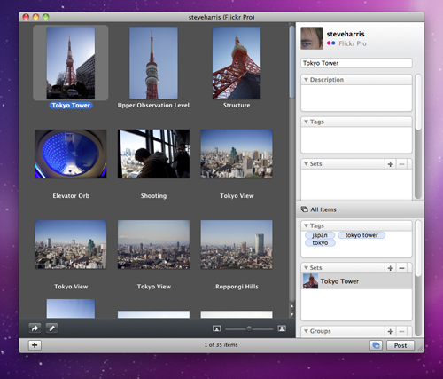Screen dimensions: 443x379
Task: Collapse the Groups disclosure triangle
Action: [306, 331]
